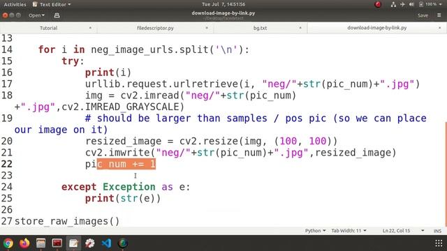
Task: Click on 'except Exception as e:' line
Action: [x=126, y=187]
